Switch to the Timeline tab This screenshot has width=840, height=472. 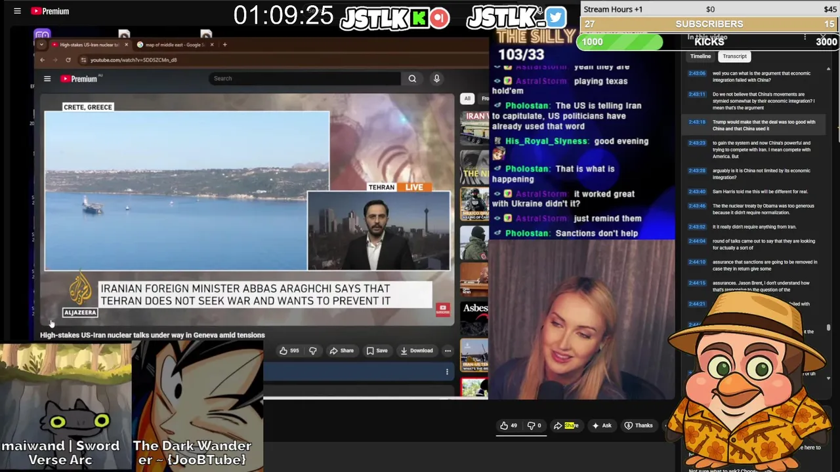700,56
